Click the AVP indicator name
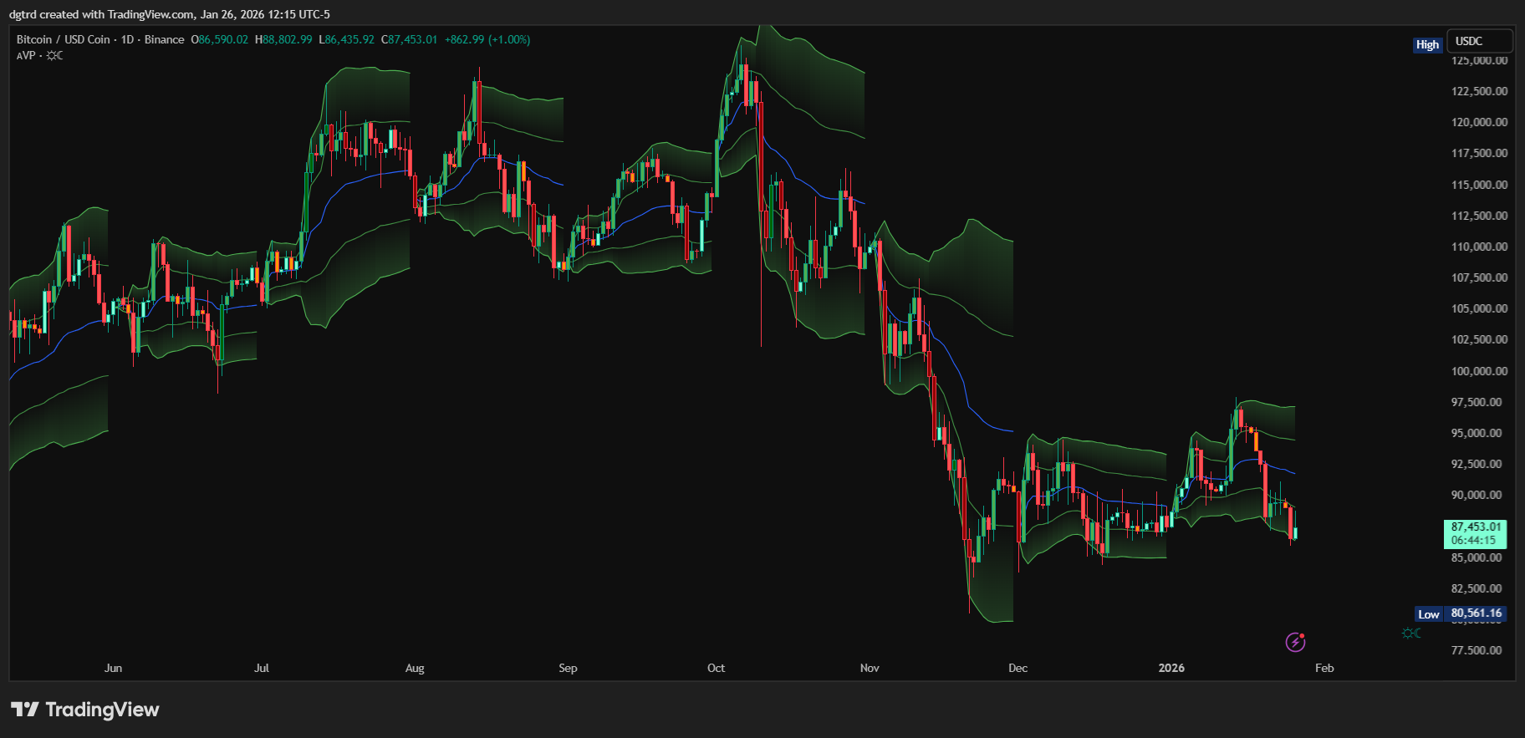 (x=26, y=55)
